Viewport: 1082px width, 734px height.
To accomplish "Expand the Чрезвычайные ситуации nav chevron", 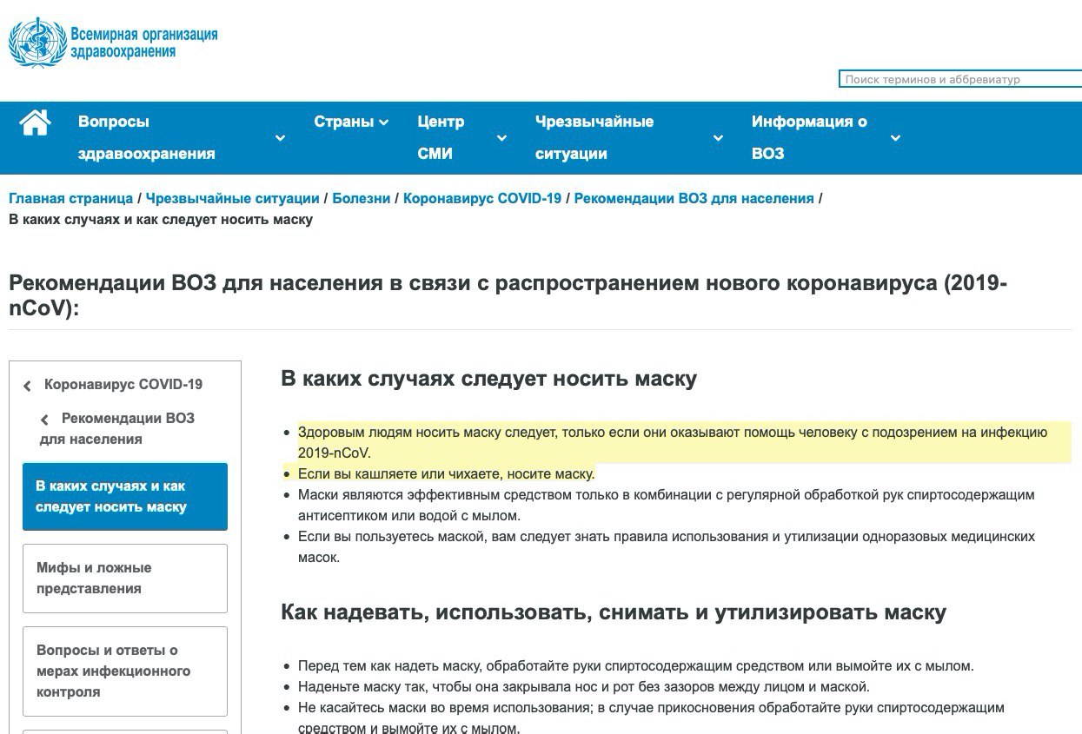I will click(x=718, y=138).
